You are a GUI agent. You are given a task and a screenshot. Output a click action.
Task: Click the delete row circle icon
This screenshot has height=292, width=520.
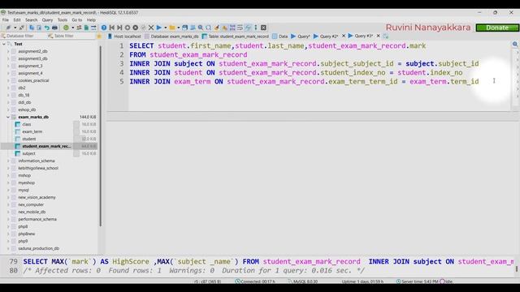point(136,28)
